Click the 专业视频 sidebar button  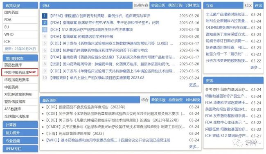(20, 141)
